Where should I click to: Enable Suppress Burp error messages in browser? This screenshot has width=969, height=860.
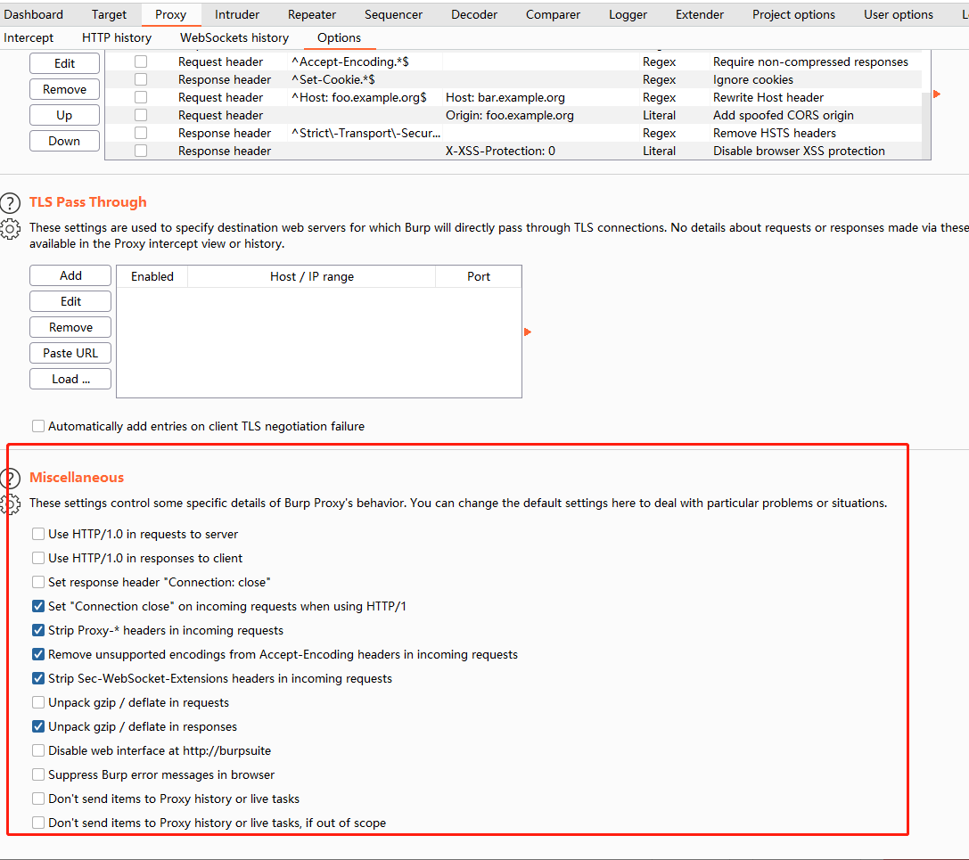click(x=38, y=774)
